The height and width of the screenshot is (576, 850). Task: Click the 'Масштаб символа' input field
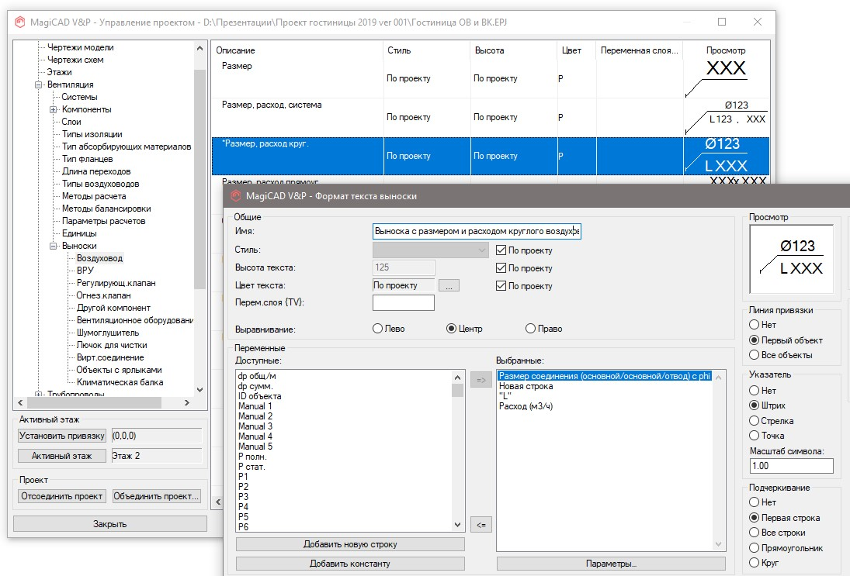tap(790, 466)
